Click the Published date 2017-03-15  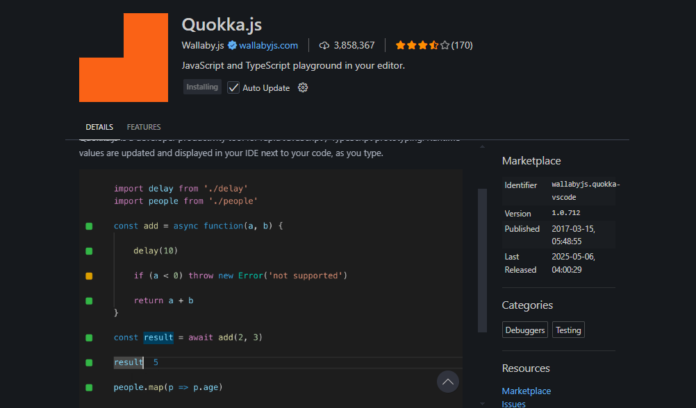coord(574,235)
